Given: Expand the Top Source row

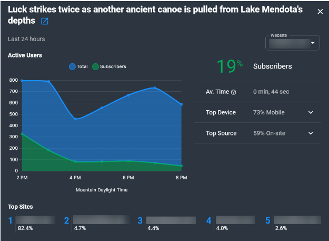Looking at the screenshot, I should point(311,133).
